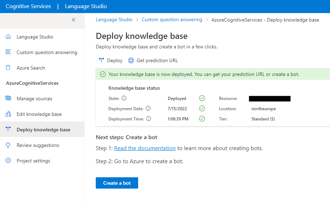Click the lines icon beside Custom question answering
Image resolution: width=330 pixels, height=202 pixels.
coord(8,52)
